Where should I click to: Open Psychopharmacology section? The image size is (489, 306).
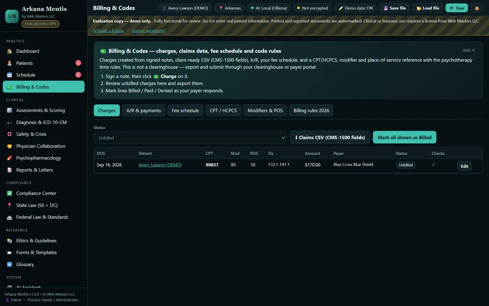click(x=44, y=158)
